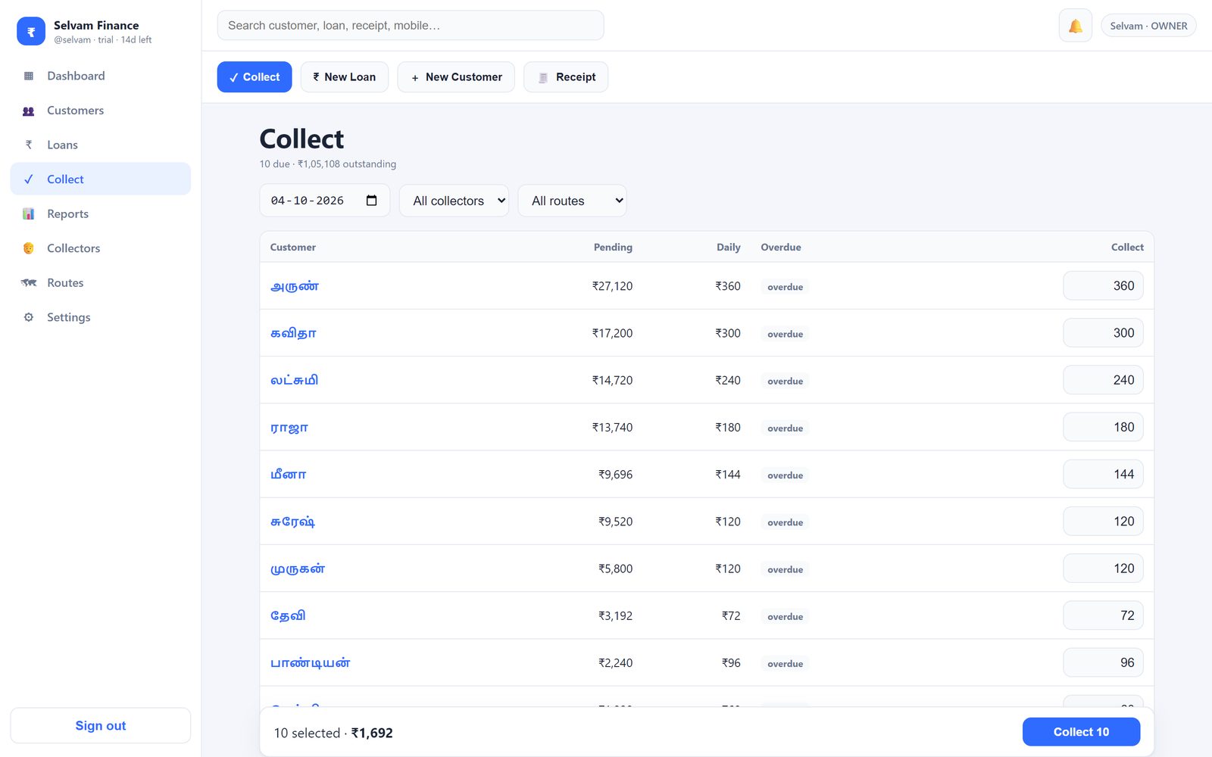Click the Settings gear icon in sidebar
The height and width of the screenshot is (757, 1212).
click(29, 317)
